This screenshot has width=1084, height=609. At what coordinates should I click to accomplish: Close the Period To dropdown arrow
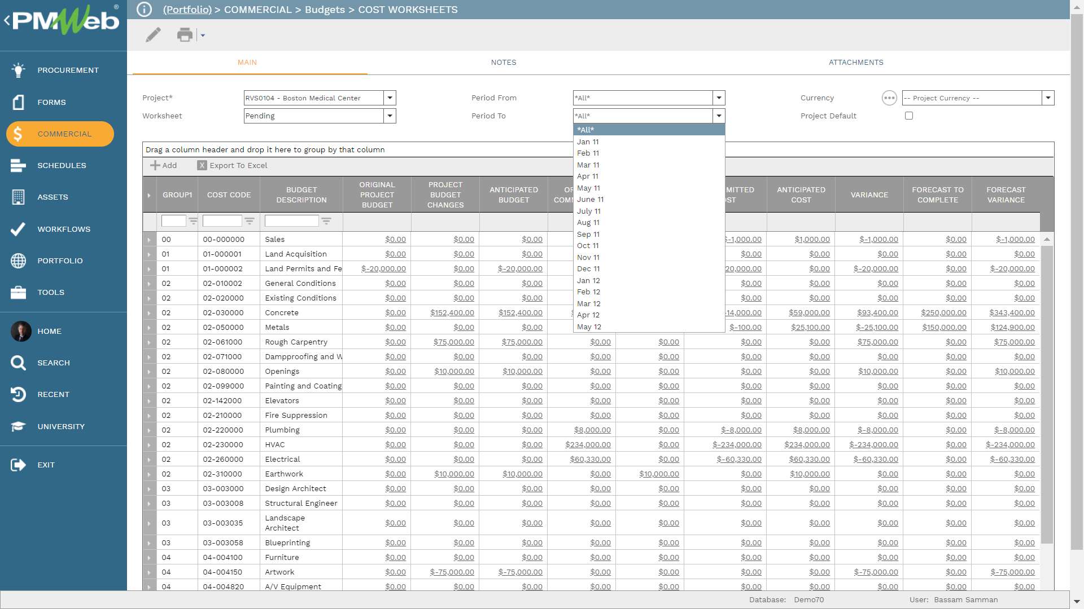tap(719, 116)
